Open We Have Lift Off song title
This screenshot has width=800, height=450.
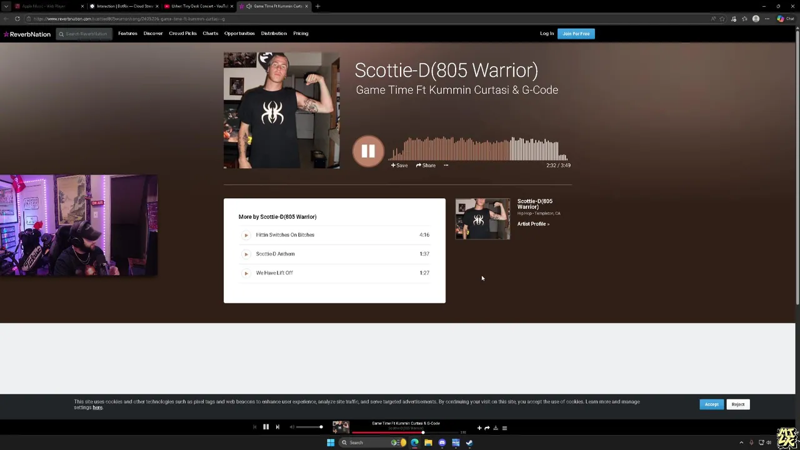click(274, 273)
